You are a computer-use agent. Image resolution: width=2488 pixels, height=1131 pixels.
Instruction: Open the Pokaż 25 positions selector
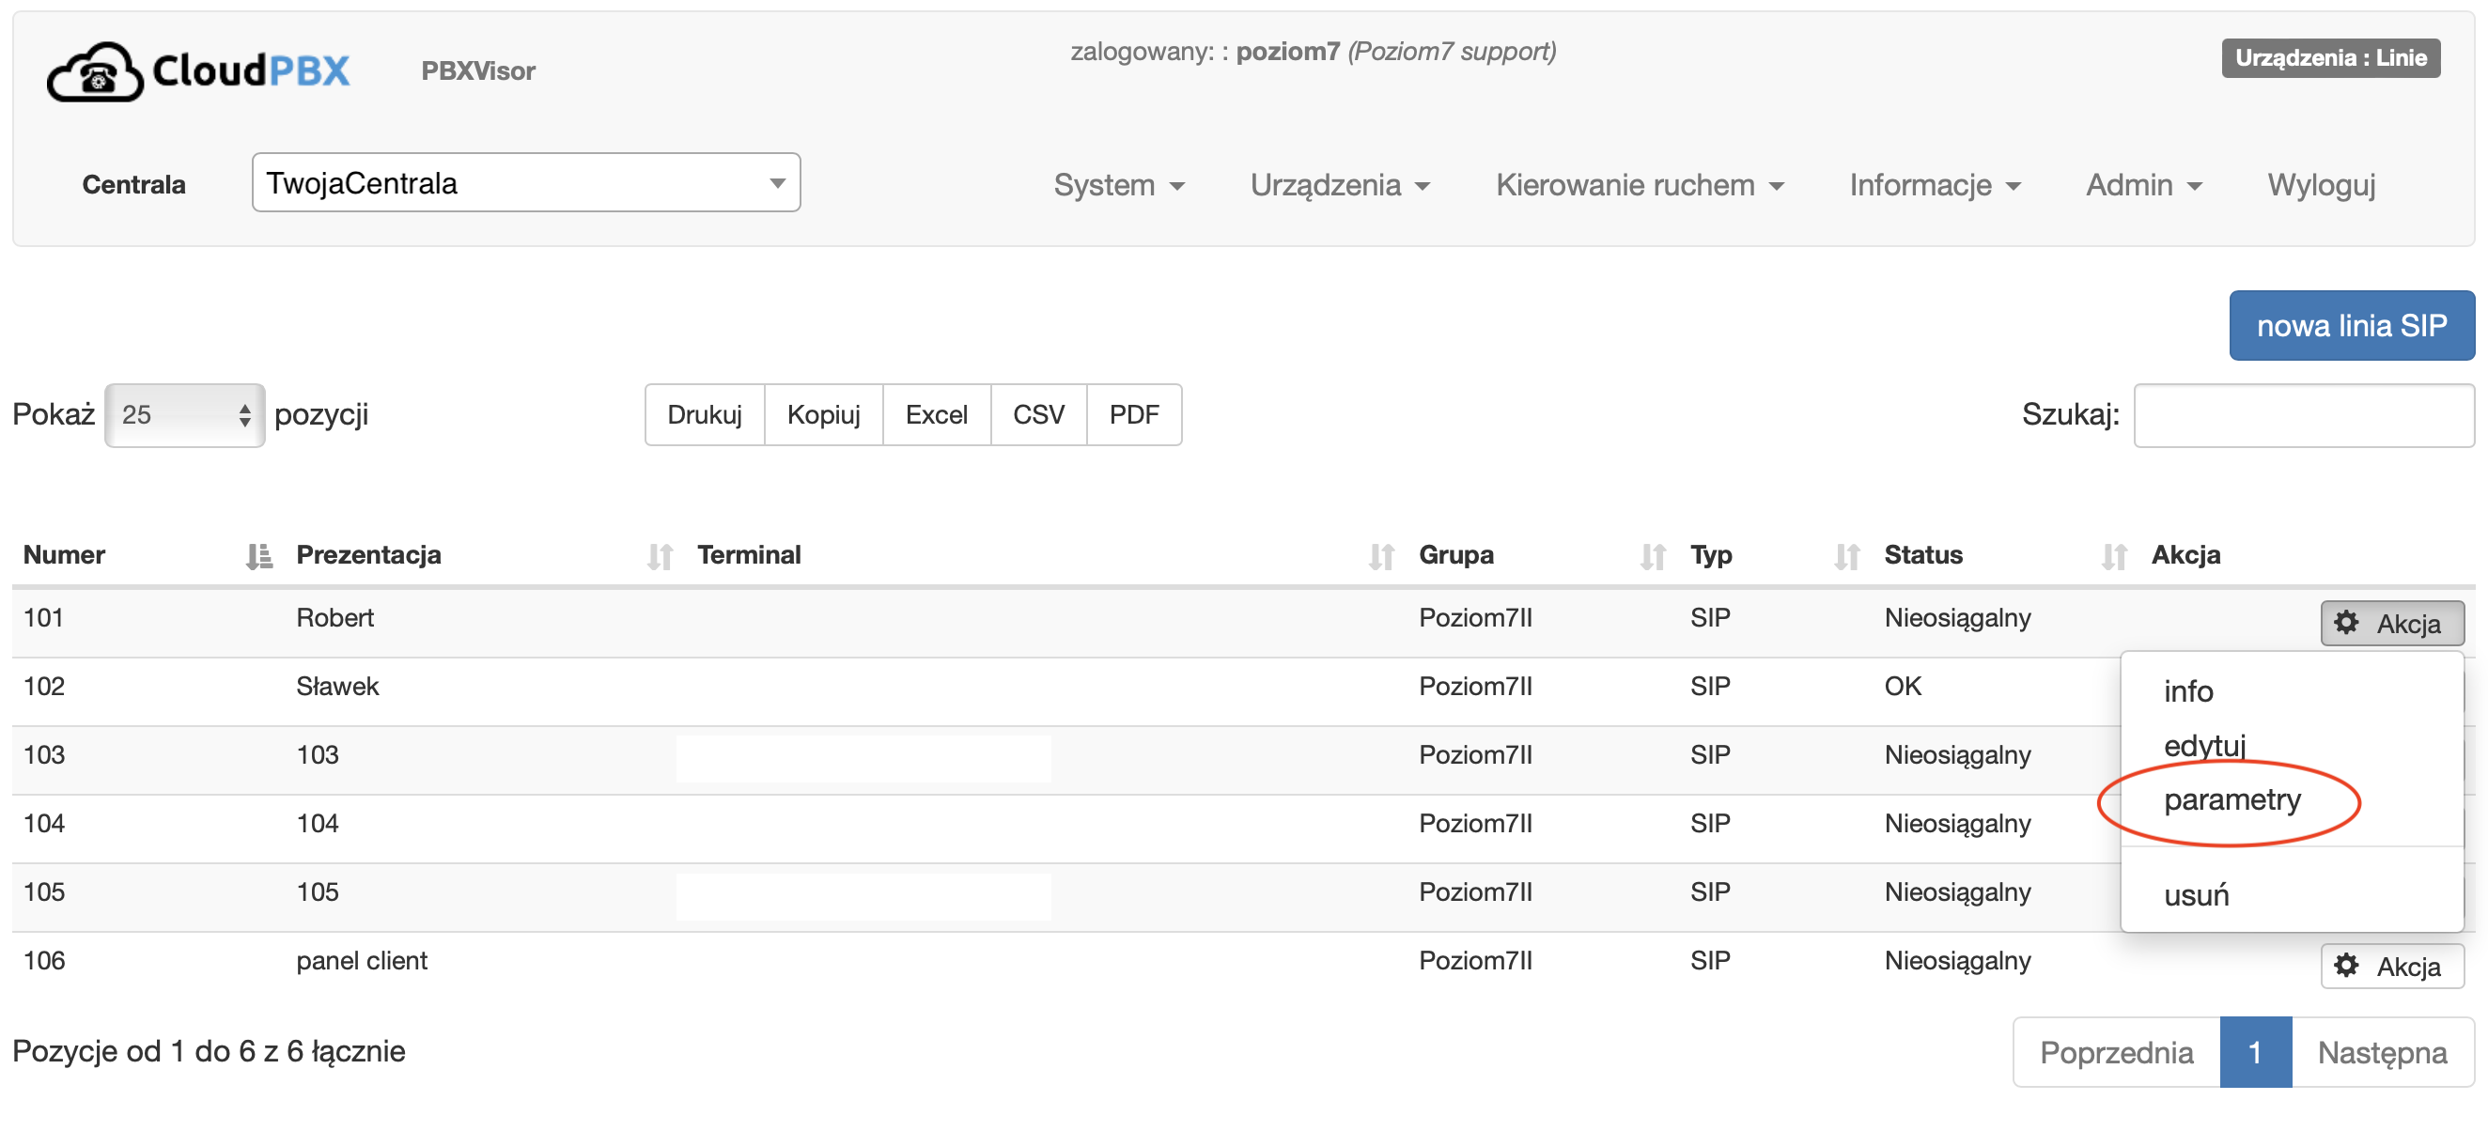[x=184, y=415]
